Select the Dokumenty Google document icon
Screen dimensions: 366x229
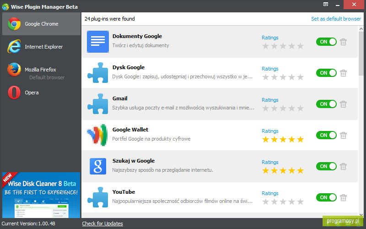[x=98, y=42]
